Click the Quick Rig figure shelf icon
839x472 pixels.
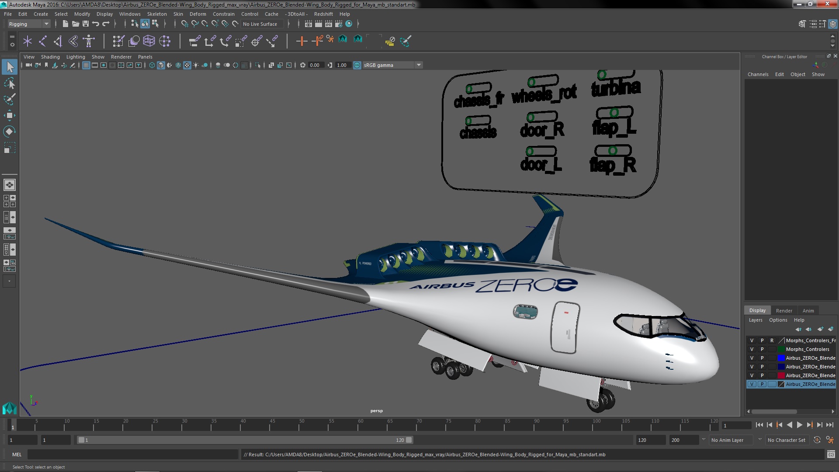click(89, 41)
